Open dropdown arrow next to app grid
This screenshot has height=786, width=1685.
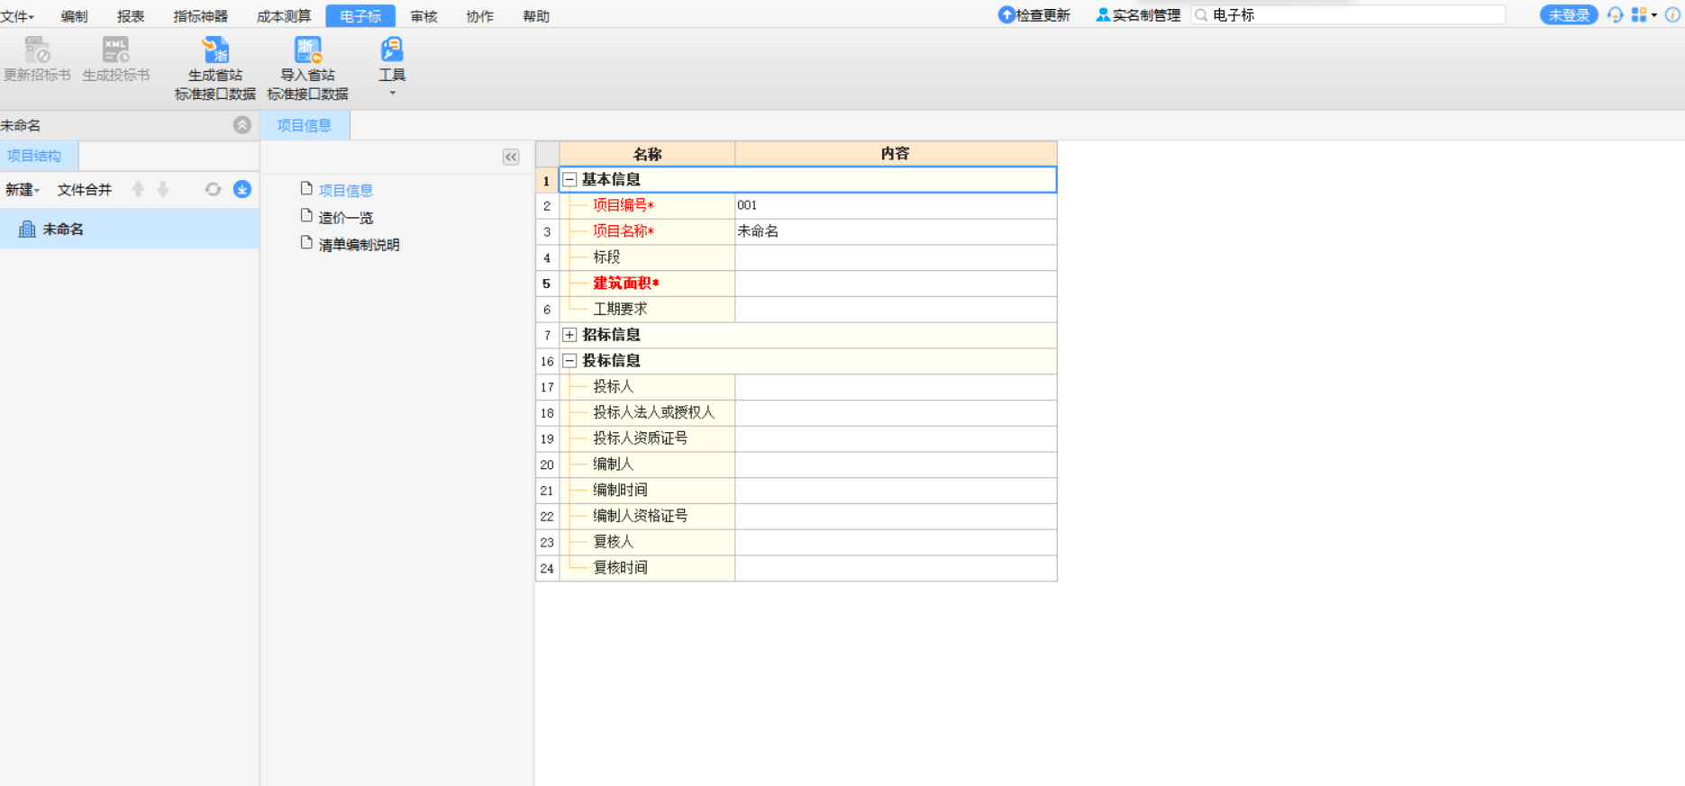(x=1654, y=15)
